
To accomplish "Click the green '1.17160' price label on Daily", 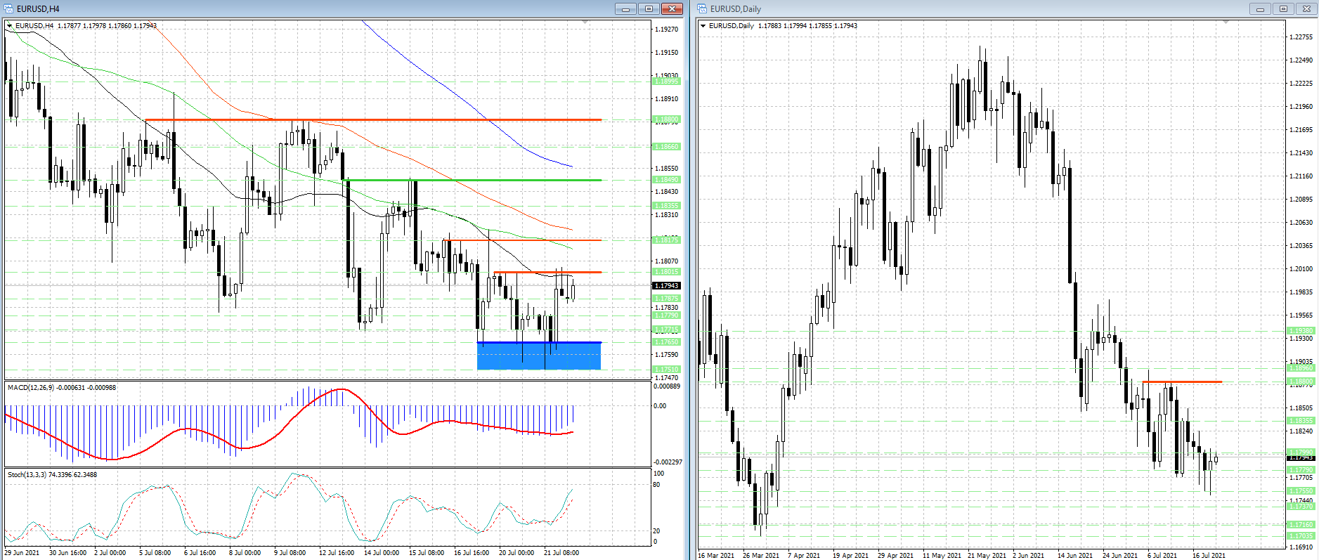I will tap(1301, 525).
